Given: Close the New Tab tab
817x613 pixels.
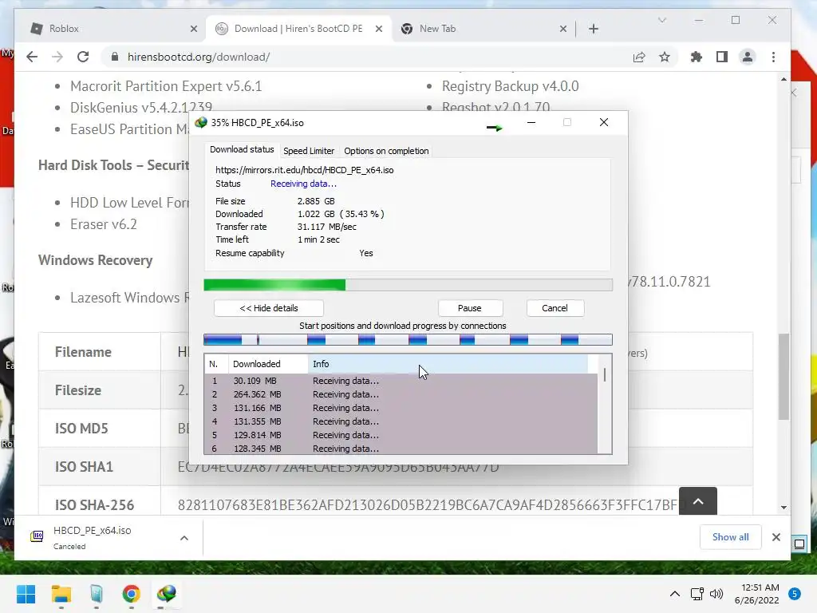Looking at the screenshot, I should [x=562, y=29].
